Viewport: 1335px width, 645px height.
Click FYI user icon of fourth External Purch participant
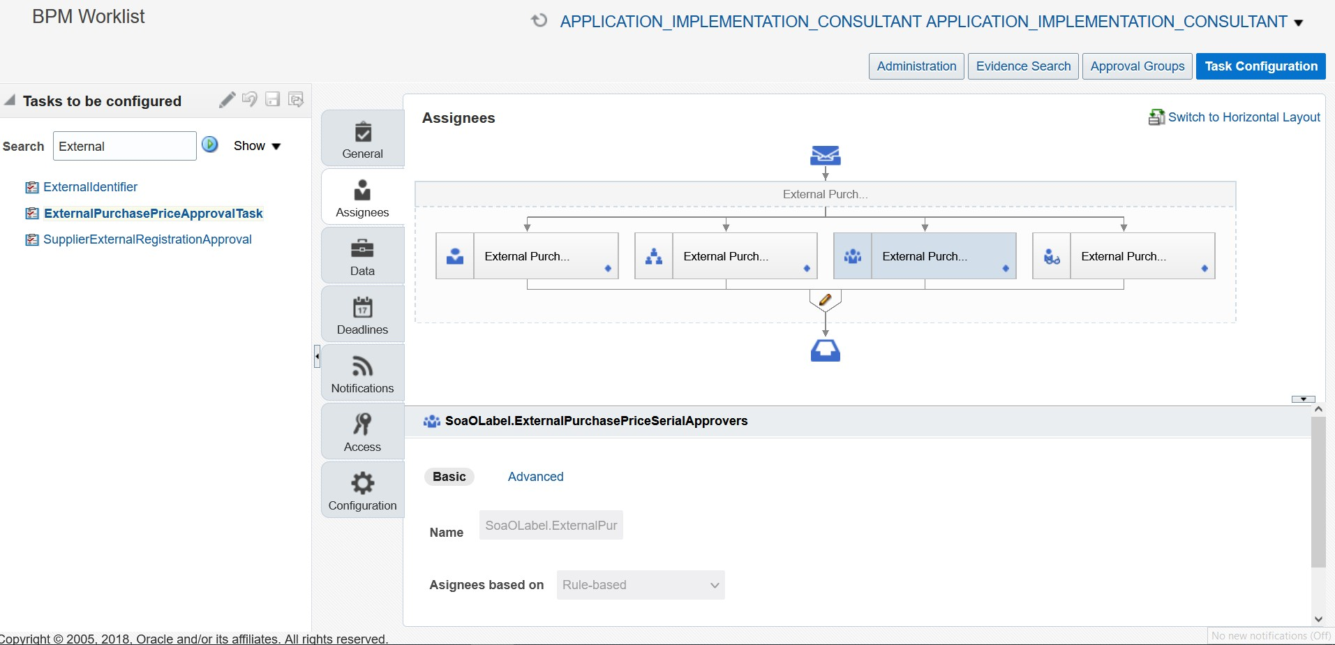click(x=1052, y=256)
